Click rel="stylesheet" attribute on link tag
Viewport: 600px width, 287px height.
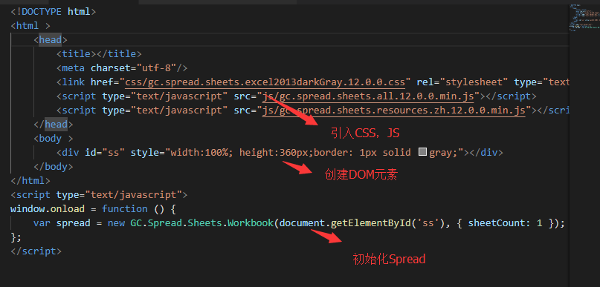(x=462, y=82)
